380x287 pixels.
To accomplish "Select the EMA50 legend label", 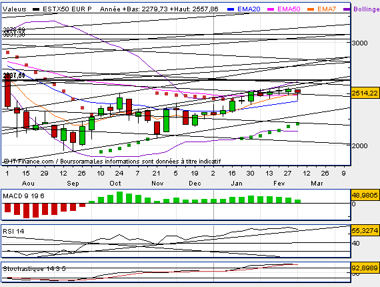I will (x=289, y=9).
